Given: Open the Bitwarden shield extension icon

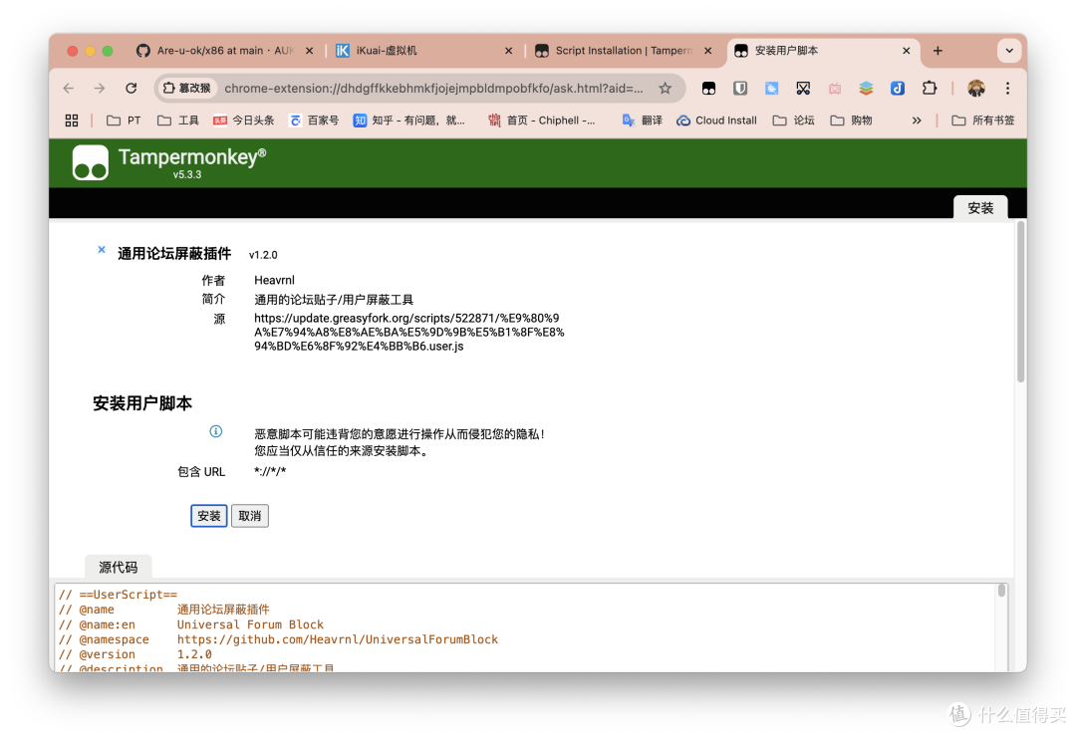Looking at the screenshot, I should pos(739,88).
